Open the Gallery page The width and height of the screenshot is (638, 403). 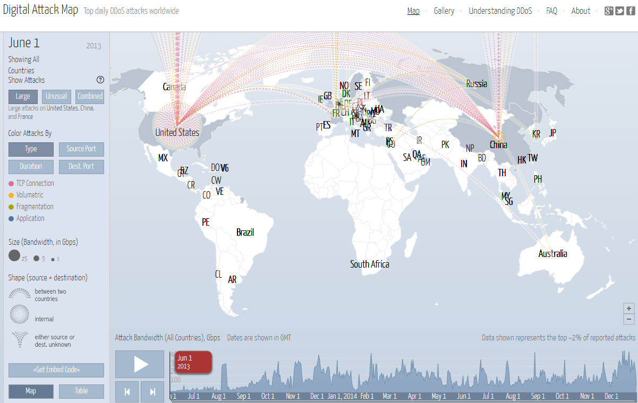tap(444, 11)
